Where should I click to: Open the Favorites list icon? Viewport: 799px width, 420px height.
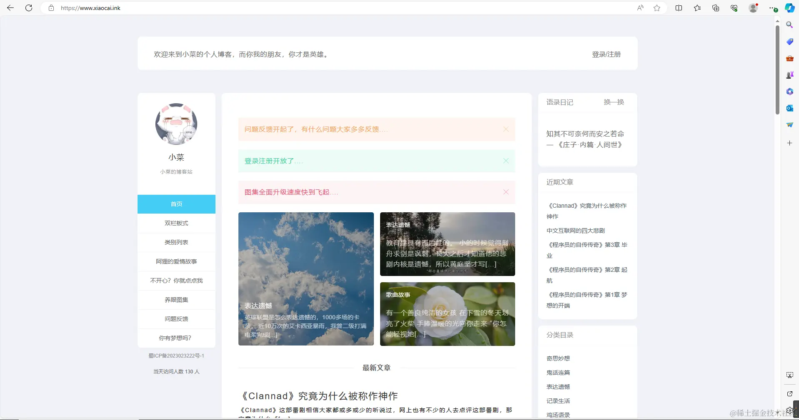[x=697, y=8]
